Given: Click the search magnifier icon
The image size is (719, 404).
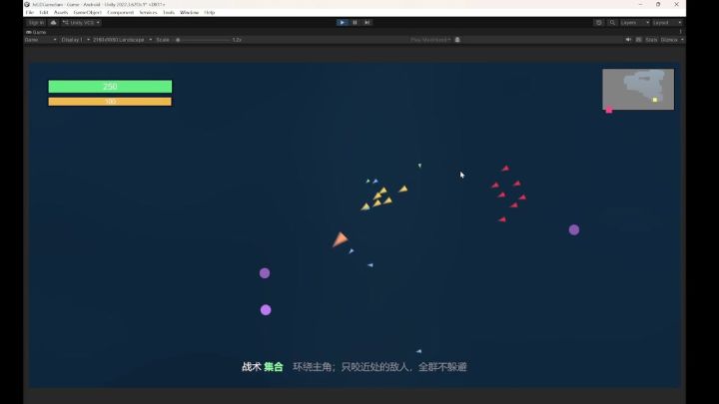Looking at the screenshot, I should 612,22.
